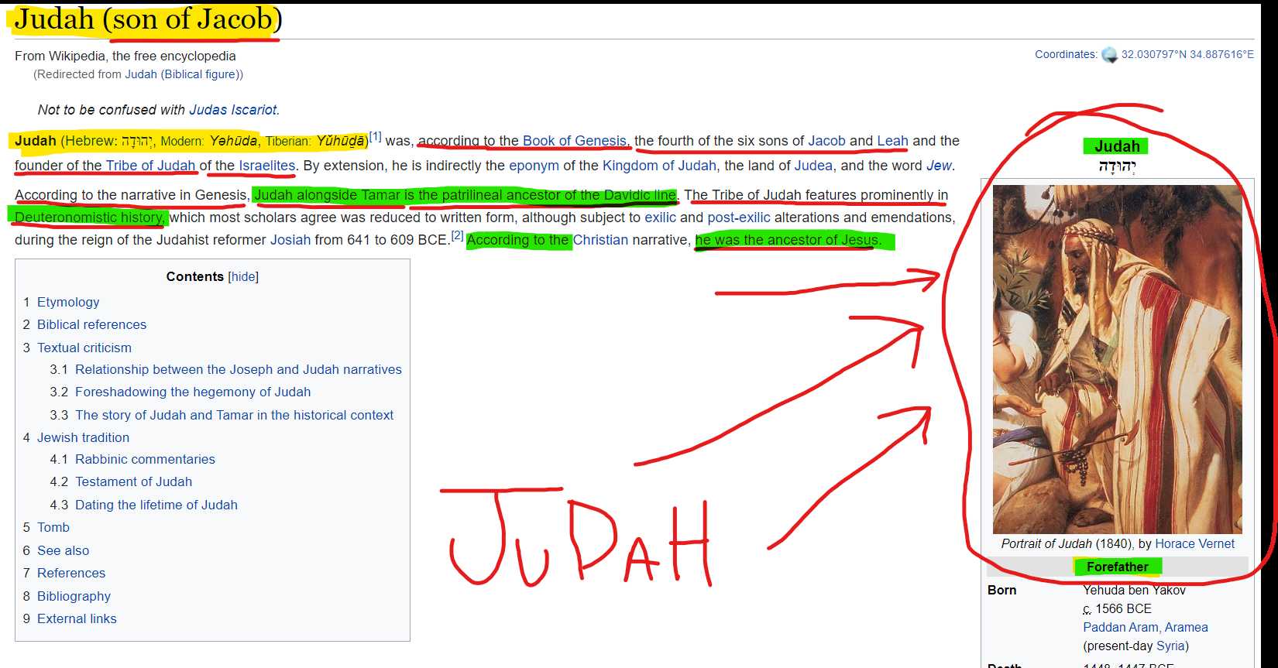Open the Judas Iscariot link
1278x668 pixels.
pyautogui.click(x=233, y=110)
